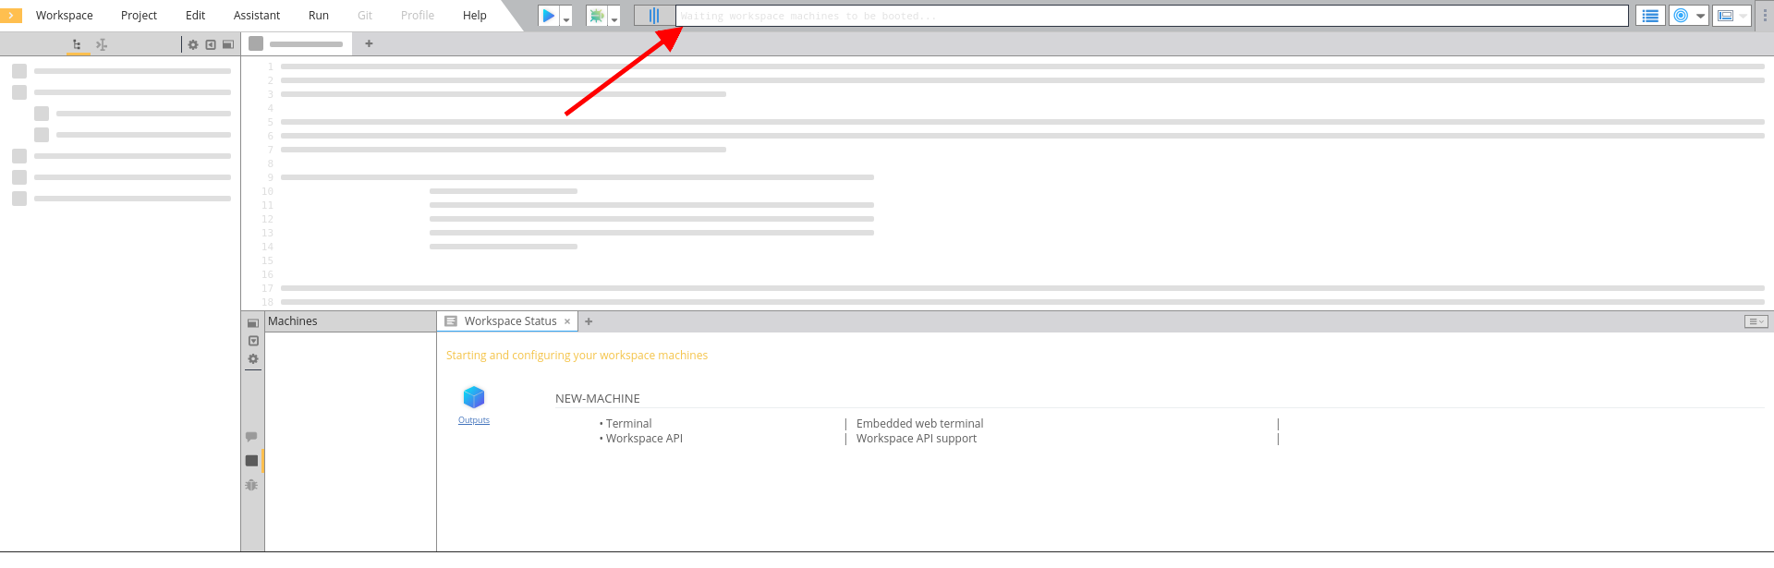This screenshot has height=568, width=1774.
Task: Open the explorer panel gear settings
Action: [x=193, y=44]
